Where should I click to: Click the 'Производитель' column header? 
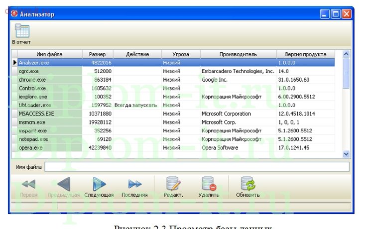[x=238, y=54]
